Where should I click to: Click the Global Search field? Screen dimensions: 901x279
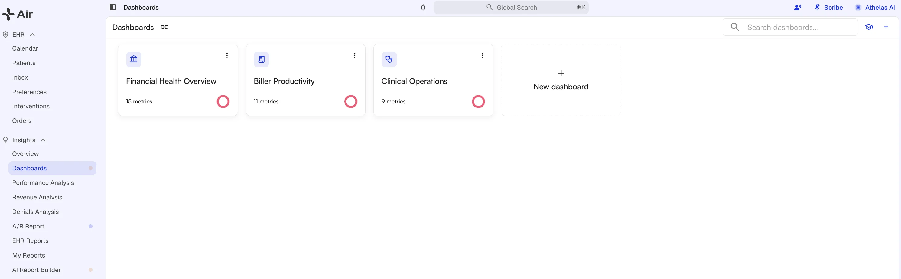click(511, 7)
